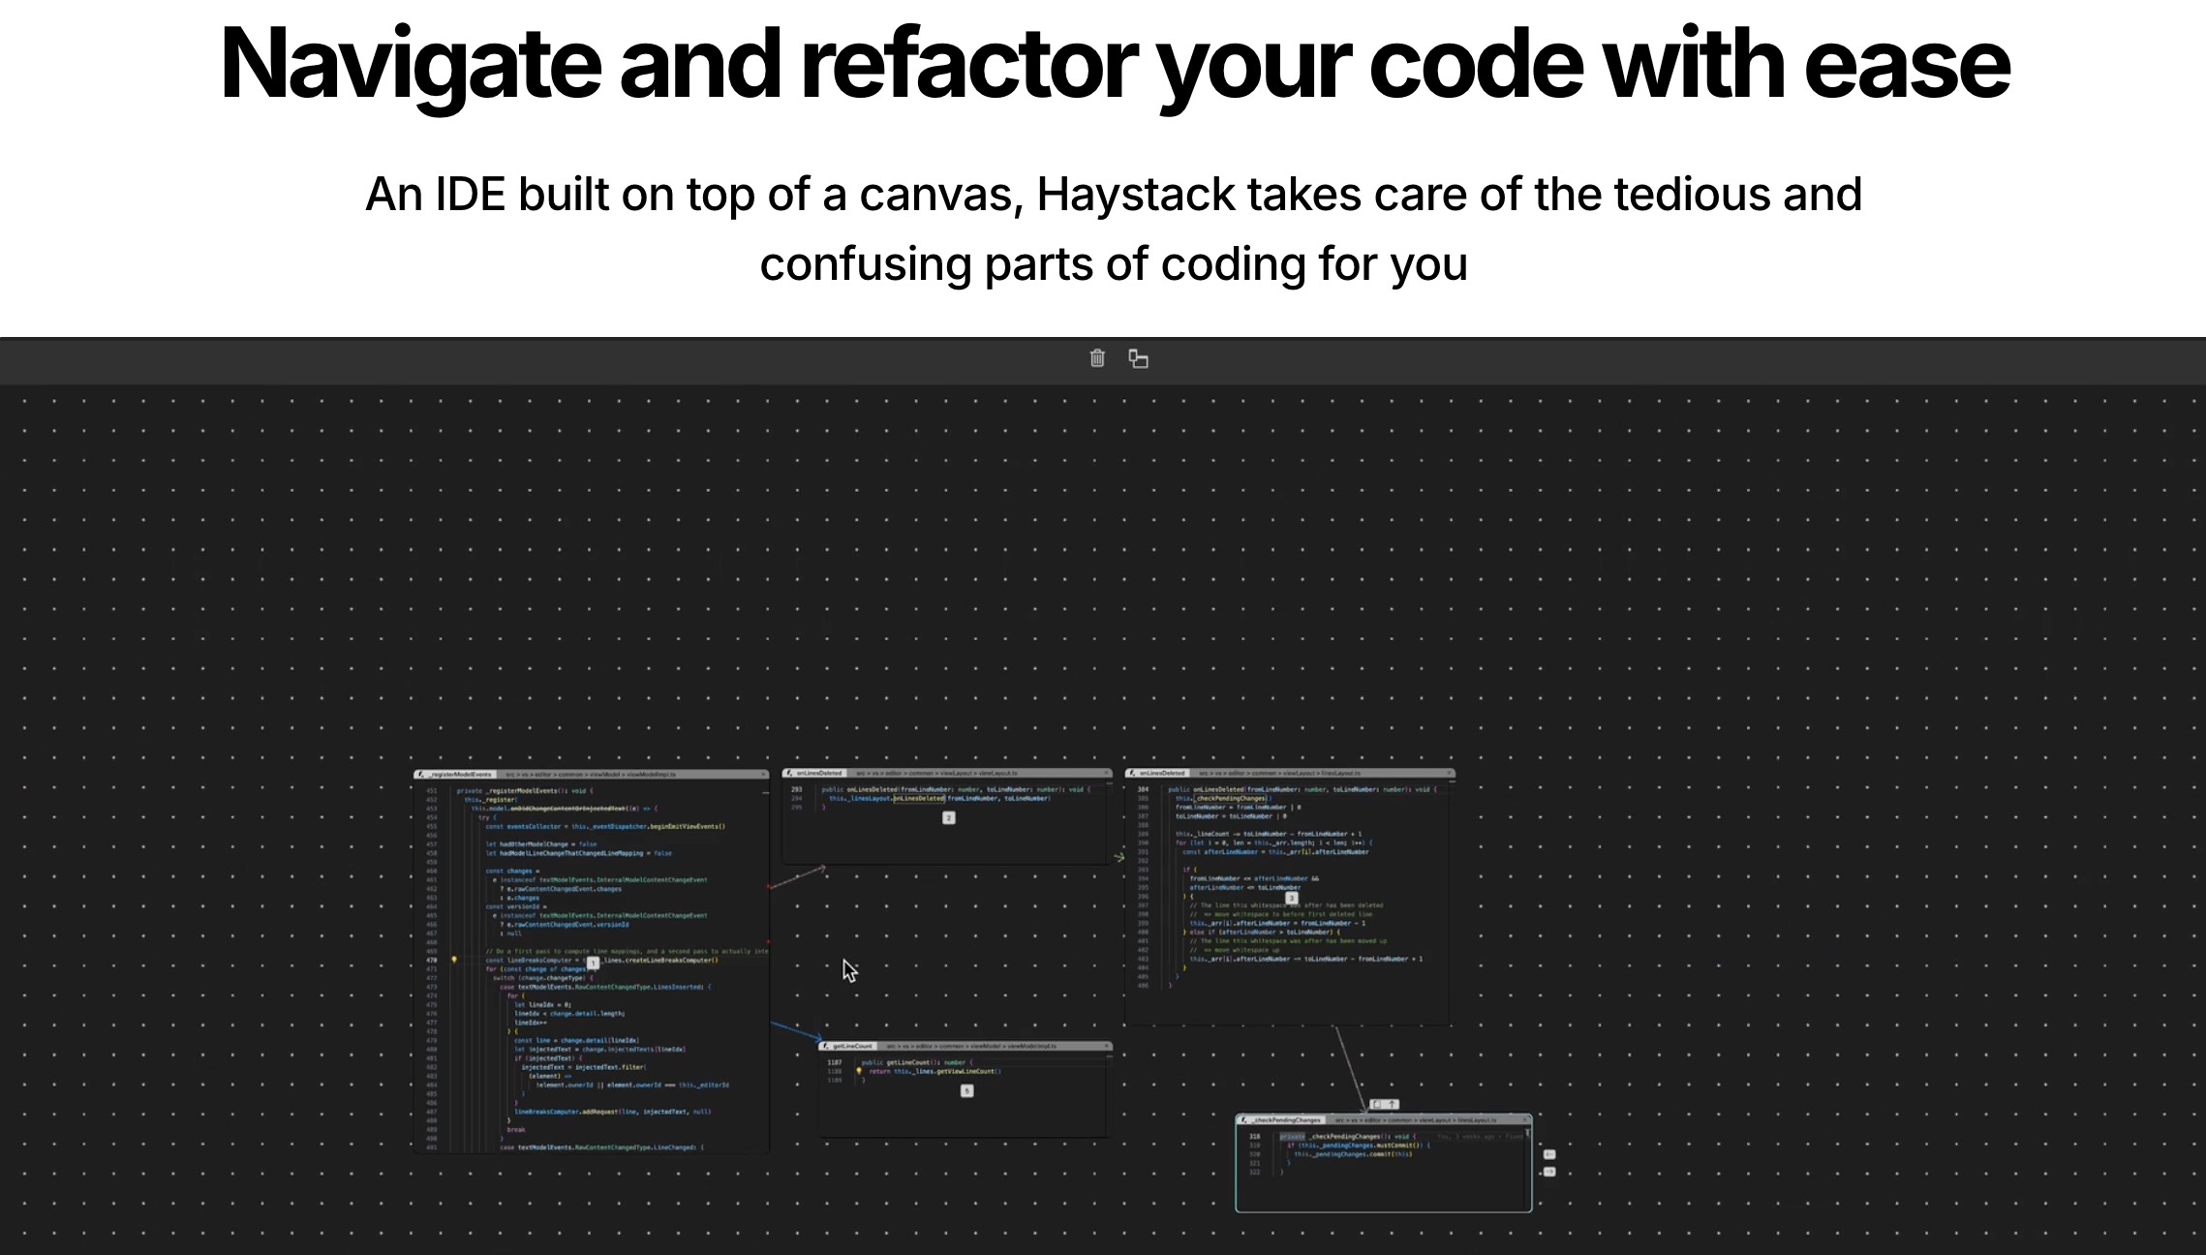Screen dimensions: 2206x1255
Task: Select the _registerModelEvents editor title tab
Action: (x=456, y=775)
